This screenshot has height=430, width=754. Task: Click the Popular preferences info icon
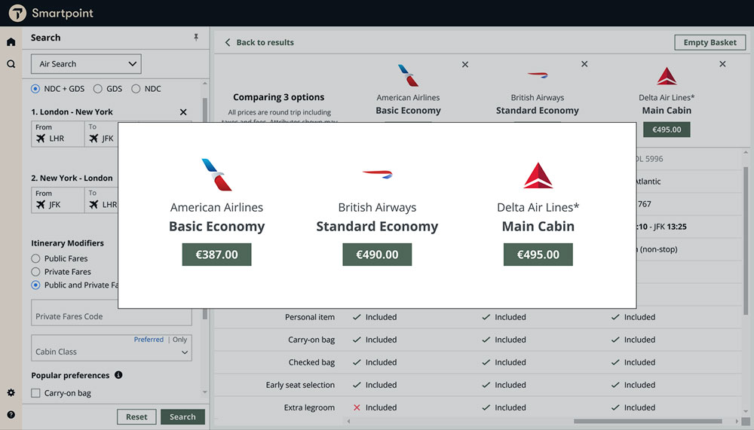coord(118,375)
